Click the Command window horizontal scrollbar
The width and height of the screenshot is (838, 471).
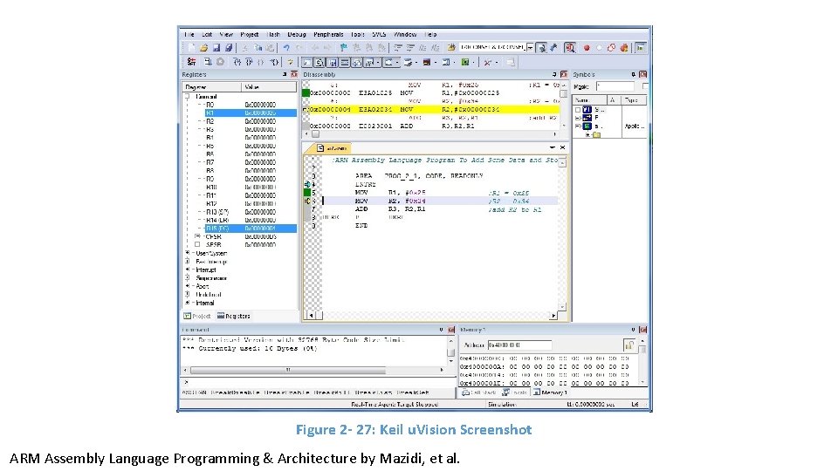287,370
